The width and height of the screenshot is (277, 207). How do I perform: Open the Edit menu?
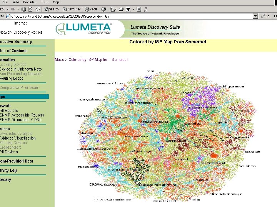[x=5, y=2]
